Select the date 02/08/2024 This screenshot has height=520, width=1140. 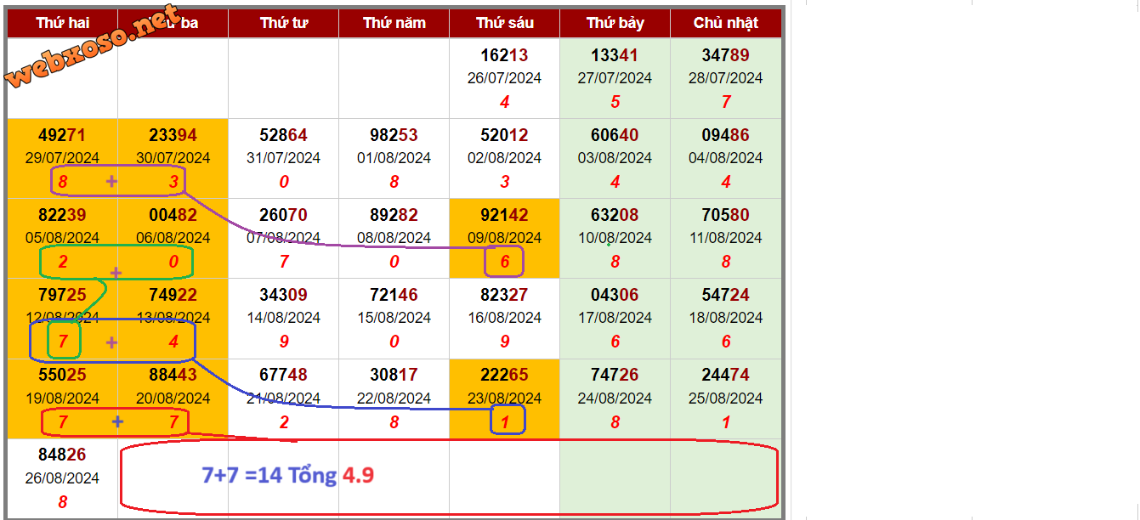tap(504, 157)
